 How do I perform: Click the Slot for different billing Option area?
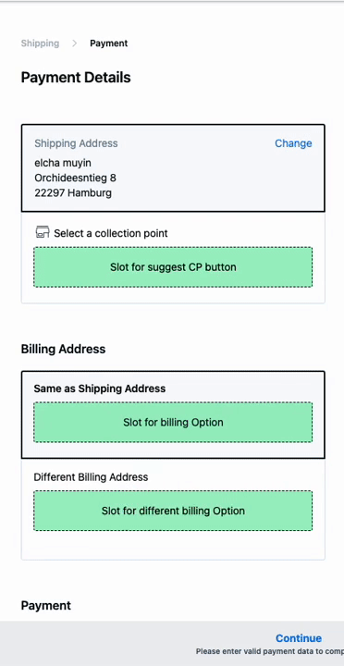[173, 511]
